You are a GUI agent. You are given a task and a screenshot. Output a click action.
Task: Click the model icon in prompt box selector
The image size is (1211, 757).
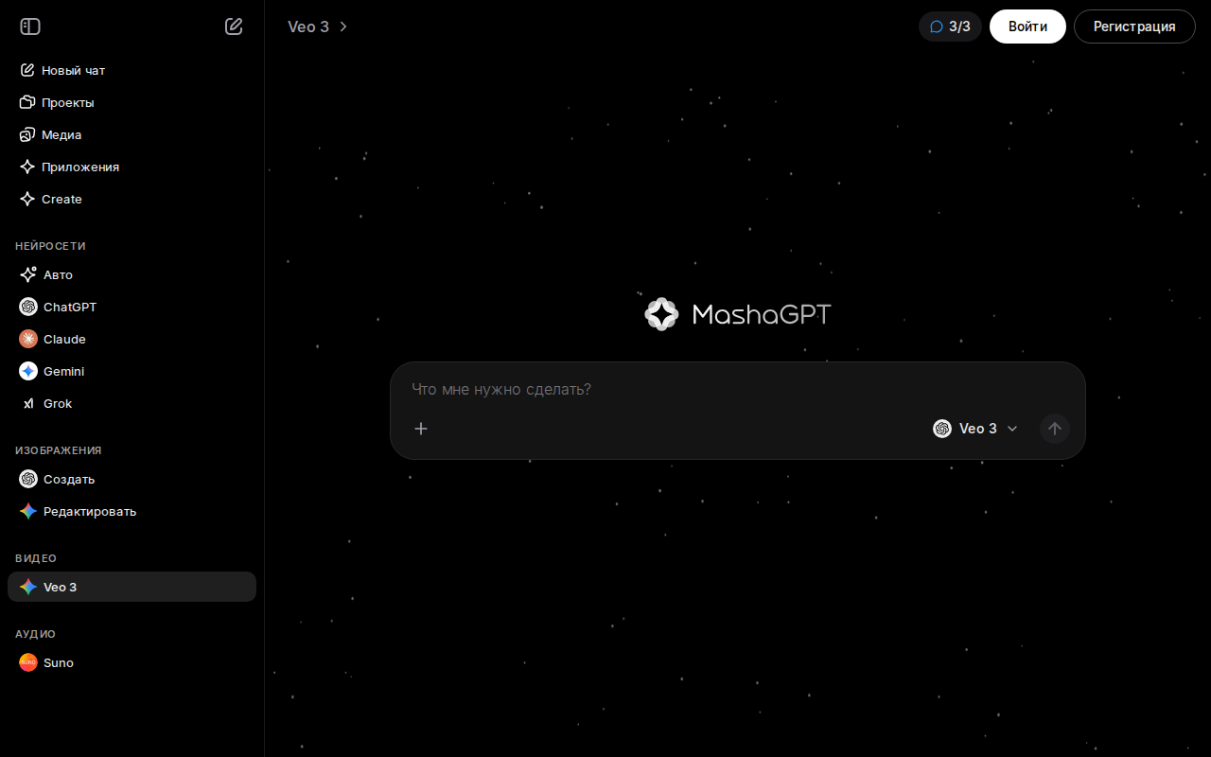click(942, 429)
